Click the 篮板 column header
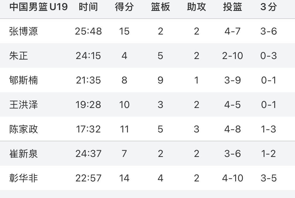Screen dimensions: 295x198 pos(160,7)
